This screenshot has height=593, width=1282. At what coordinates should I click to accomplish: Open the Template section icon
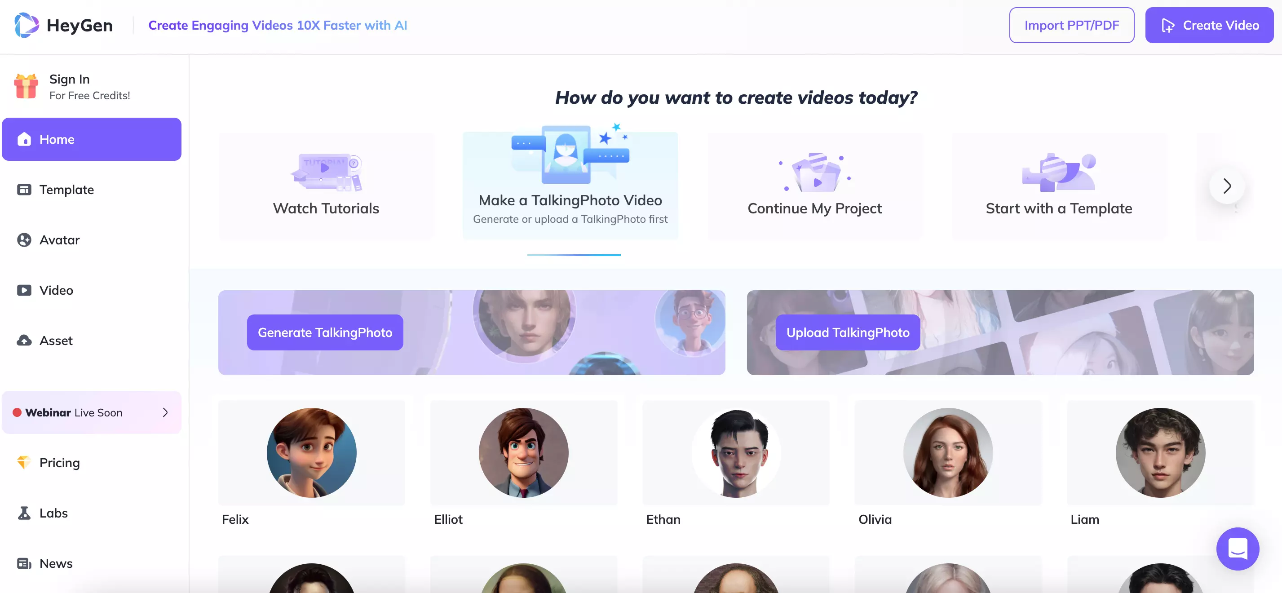point(24,190)
